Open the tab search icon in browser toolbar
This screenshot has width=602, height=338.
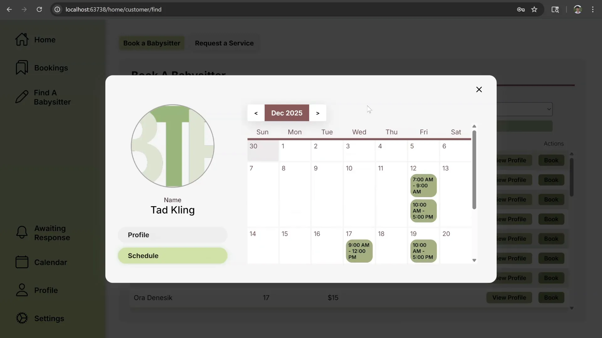point(555,9)
